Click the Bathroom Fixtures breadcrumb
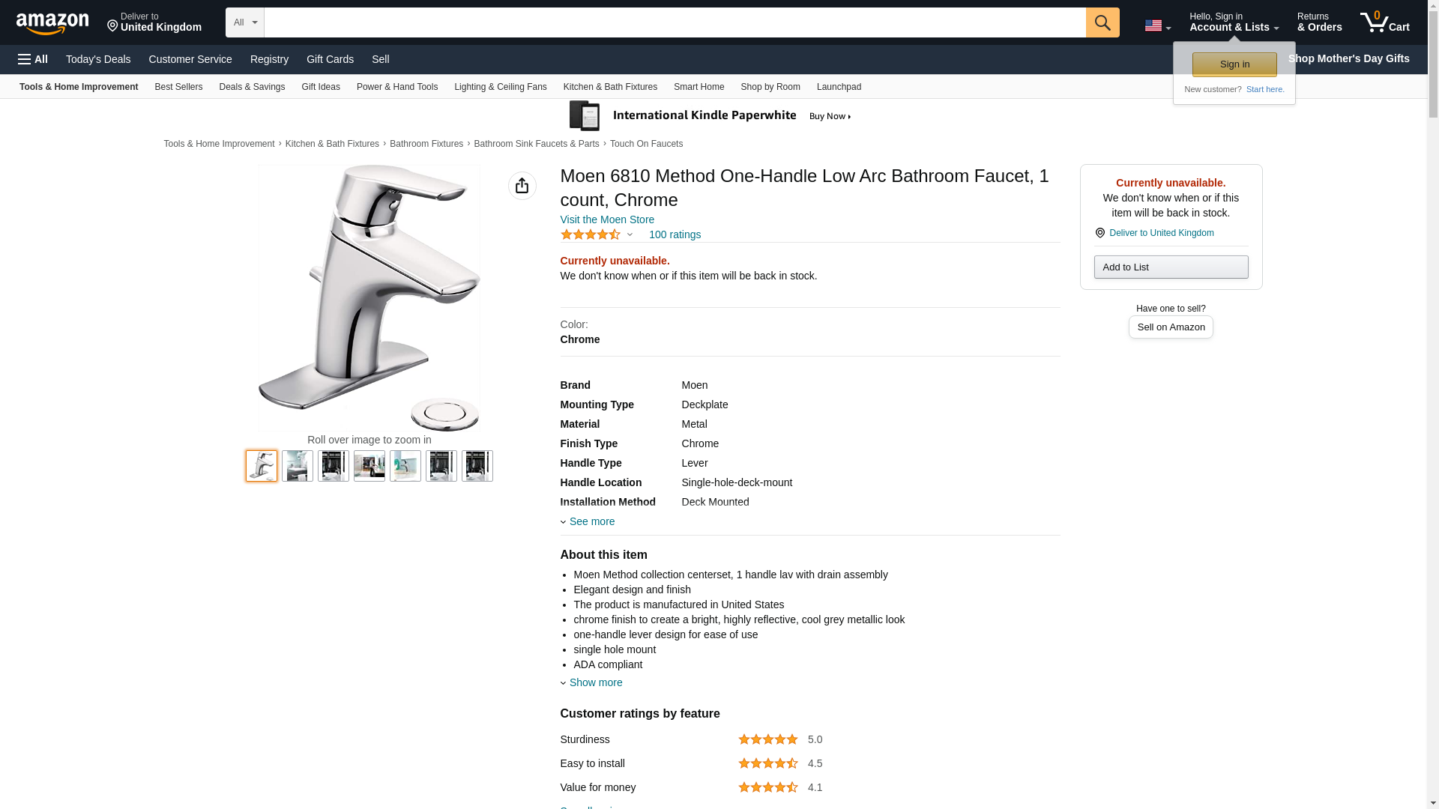The height and width of the screenshot is (809, 1439). [x=426, y=144]
